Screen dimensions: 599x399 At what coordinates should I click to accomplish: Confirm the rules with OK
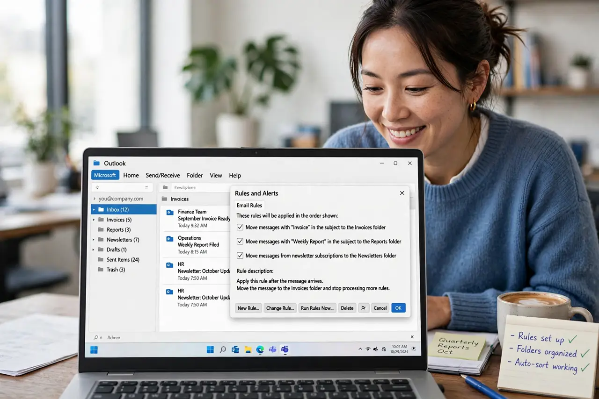[398, 308]
